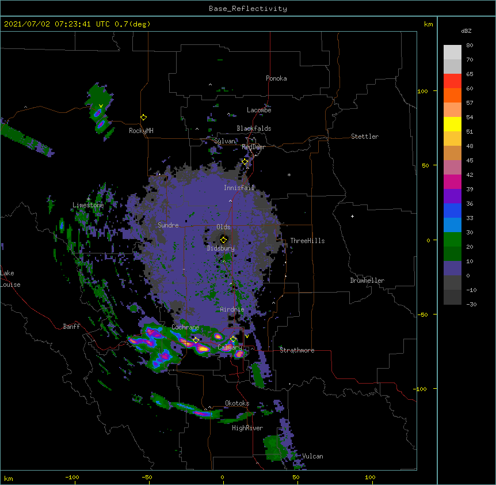The height and width of the screenshot is (485, 496).
Task: Pick the magenta 42–39 dBZ legend swatch
Action: (452, 181)
